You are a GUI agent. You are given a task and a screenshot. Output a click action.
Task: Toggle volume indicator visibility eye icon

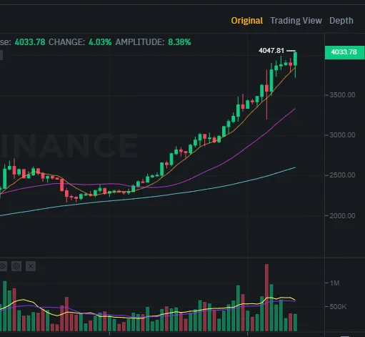coord(3,266)
